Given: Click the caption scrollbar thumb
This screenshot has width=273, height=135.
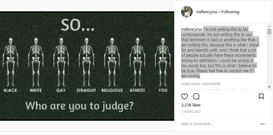Looking at the screenshot, I should (269, 31).
